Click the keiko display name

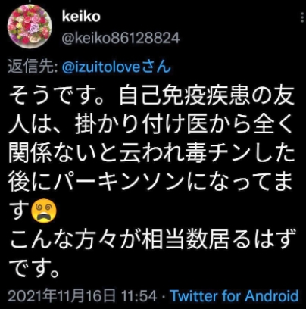[81, 17]
